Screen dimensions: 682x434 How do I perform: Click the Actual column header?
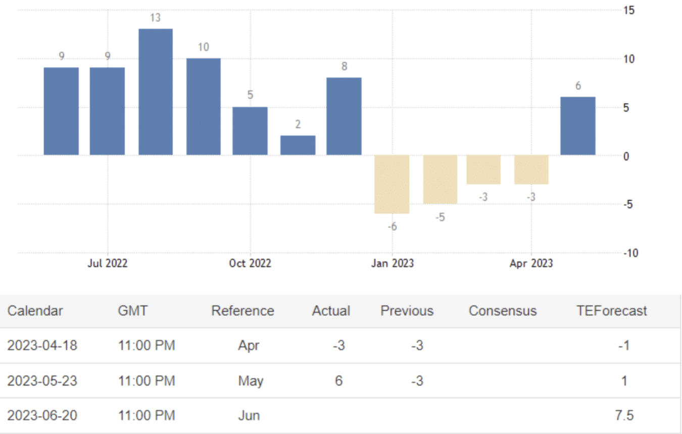331,311
